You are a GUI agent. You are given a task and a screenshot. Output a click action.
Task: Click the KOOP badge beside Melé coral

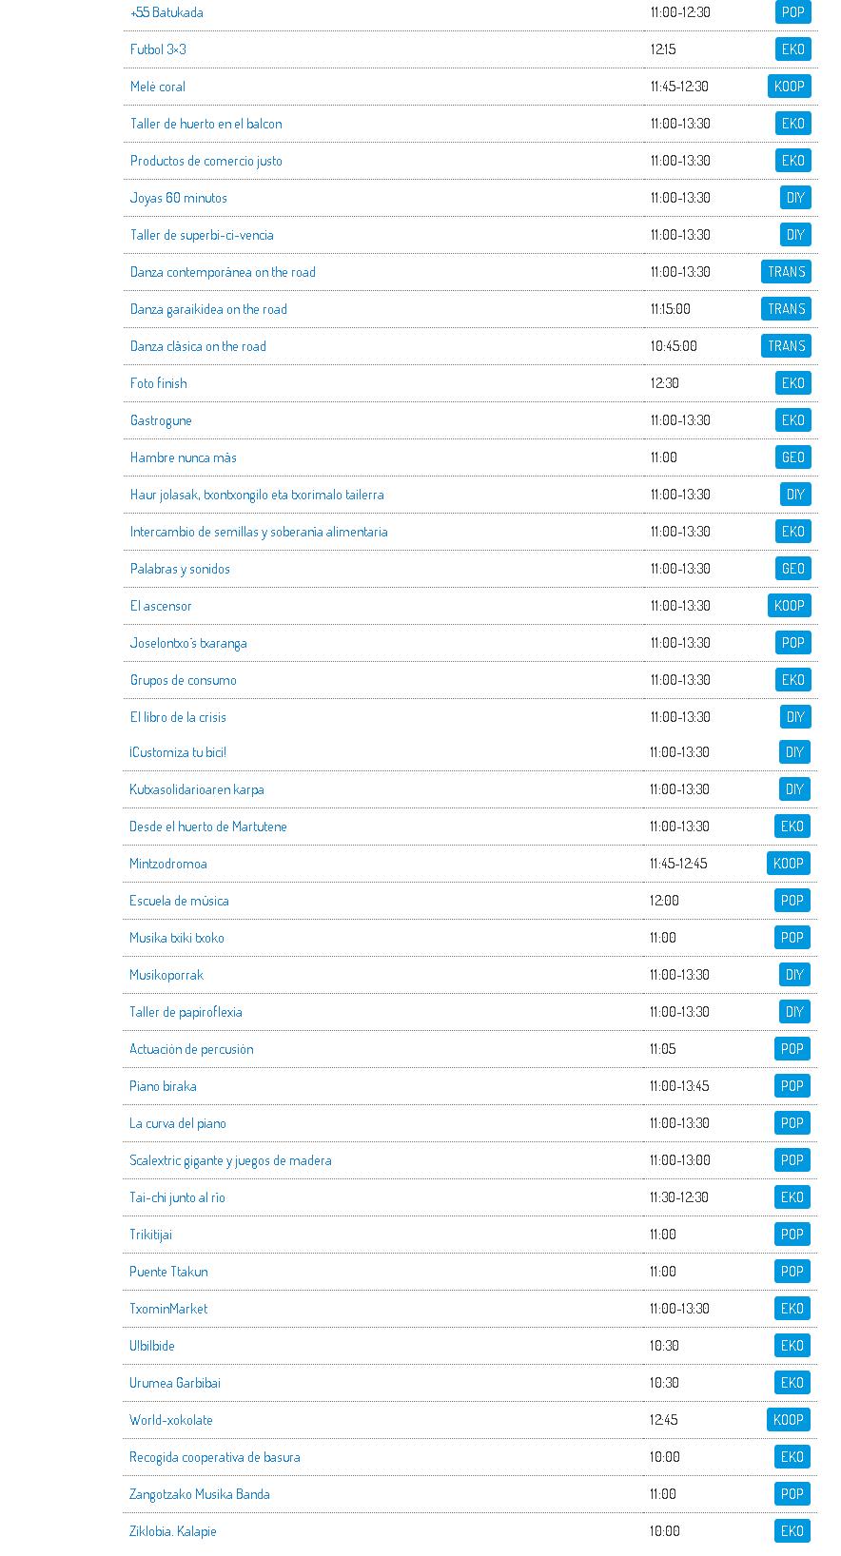click(x=789, y=87)
